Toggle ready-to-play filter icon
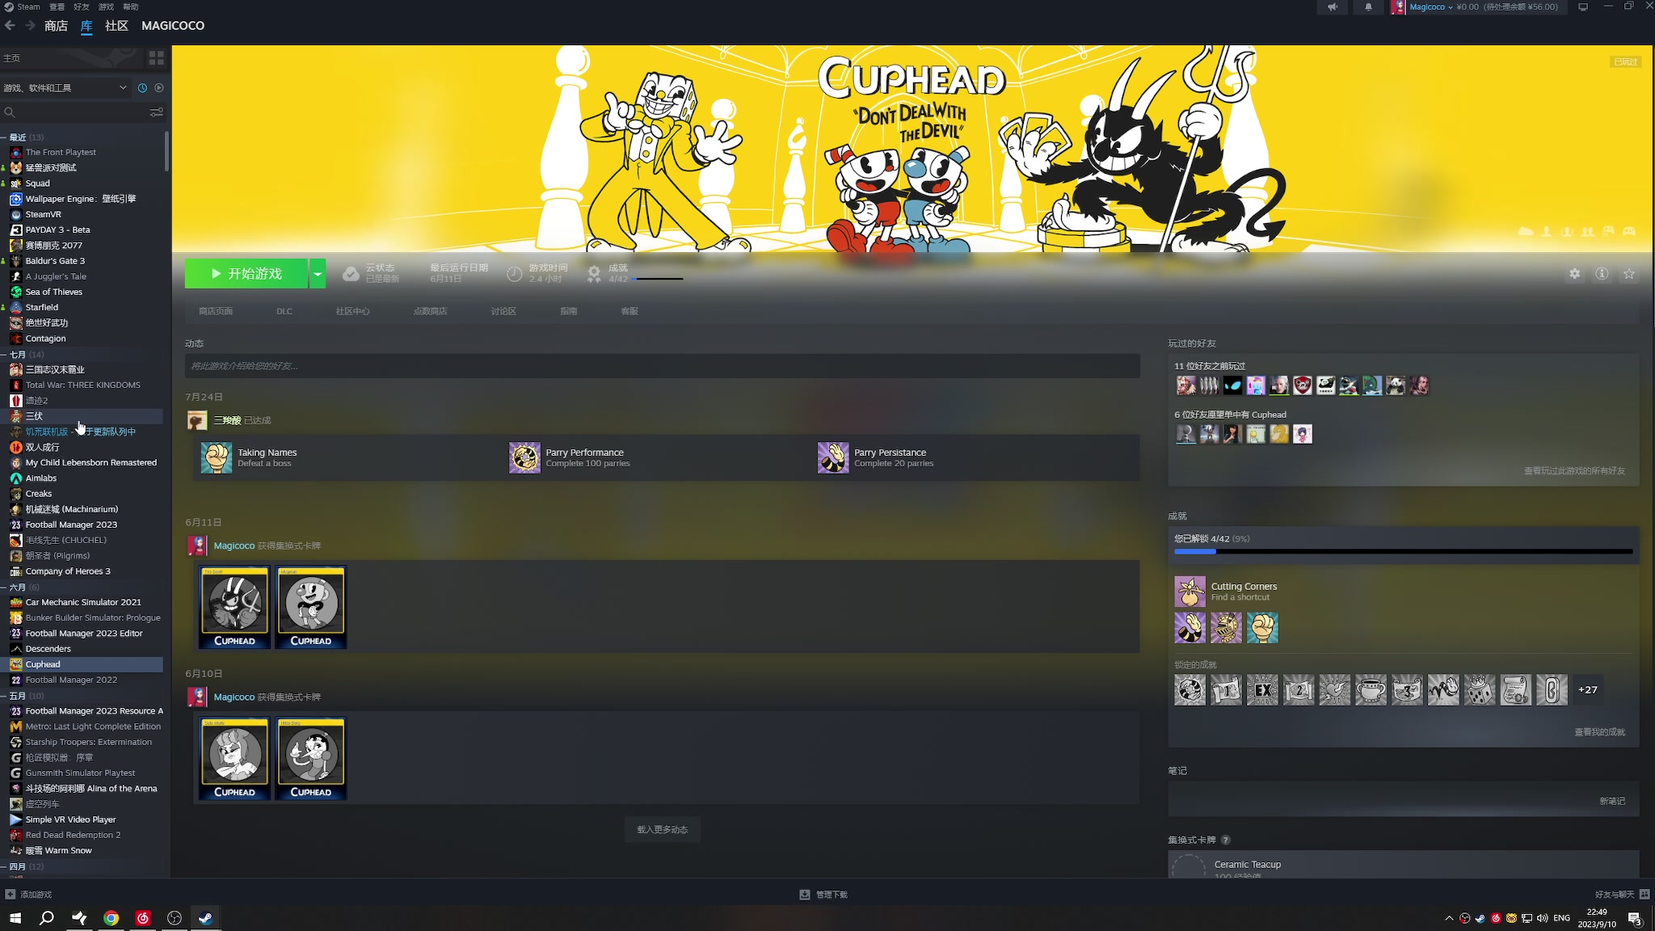This screenshot has height=931, width=1655. [x=159, y=88]
